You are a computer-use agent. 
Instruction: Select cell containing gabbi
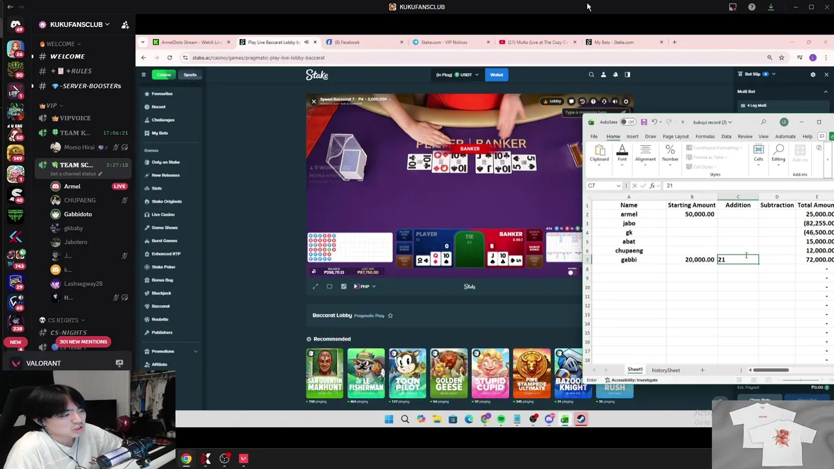(629, 260)
